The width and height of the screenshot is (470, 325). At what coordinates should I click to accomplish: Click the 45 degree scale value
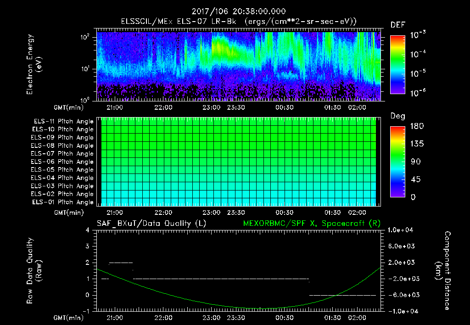tap(415, 179)
